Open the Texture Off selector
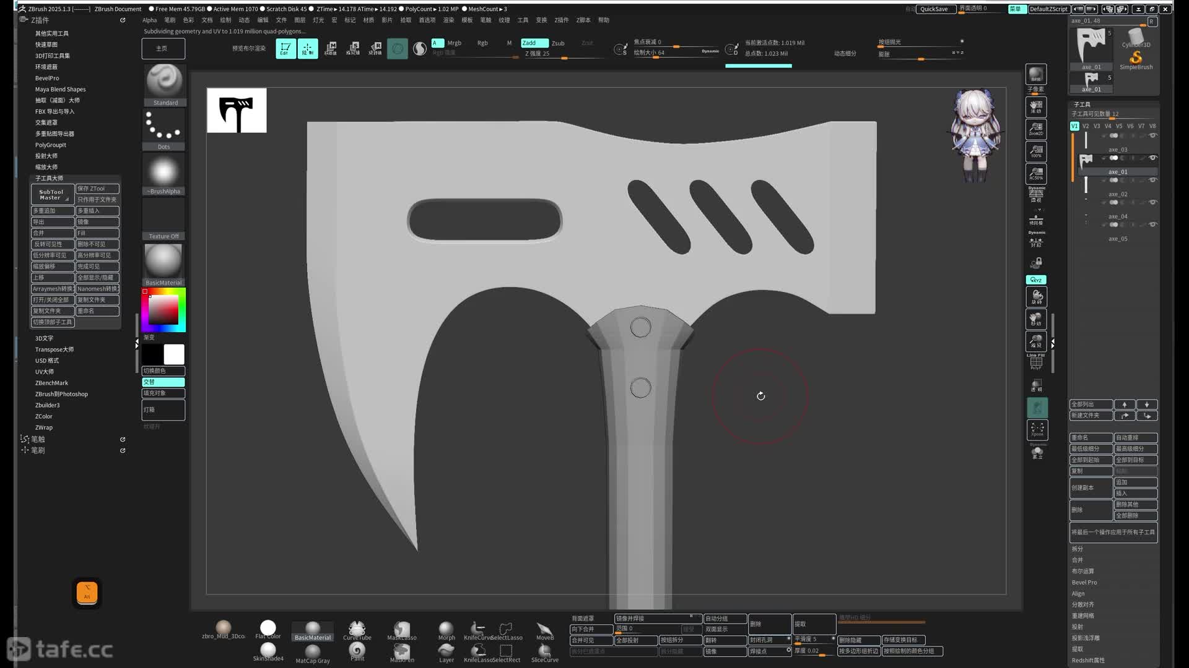Viewport: 1189px width, 668px height. point(164,219)
